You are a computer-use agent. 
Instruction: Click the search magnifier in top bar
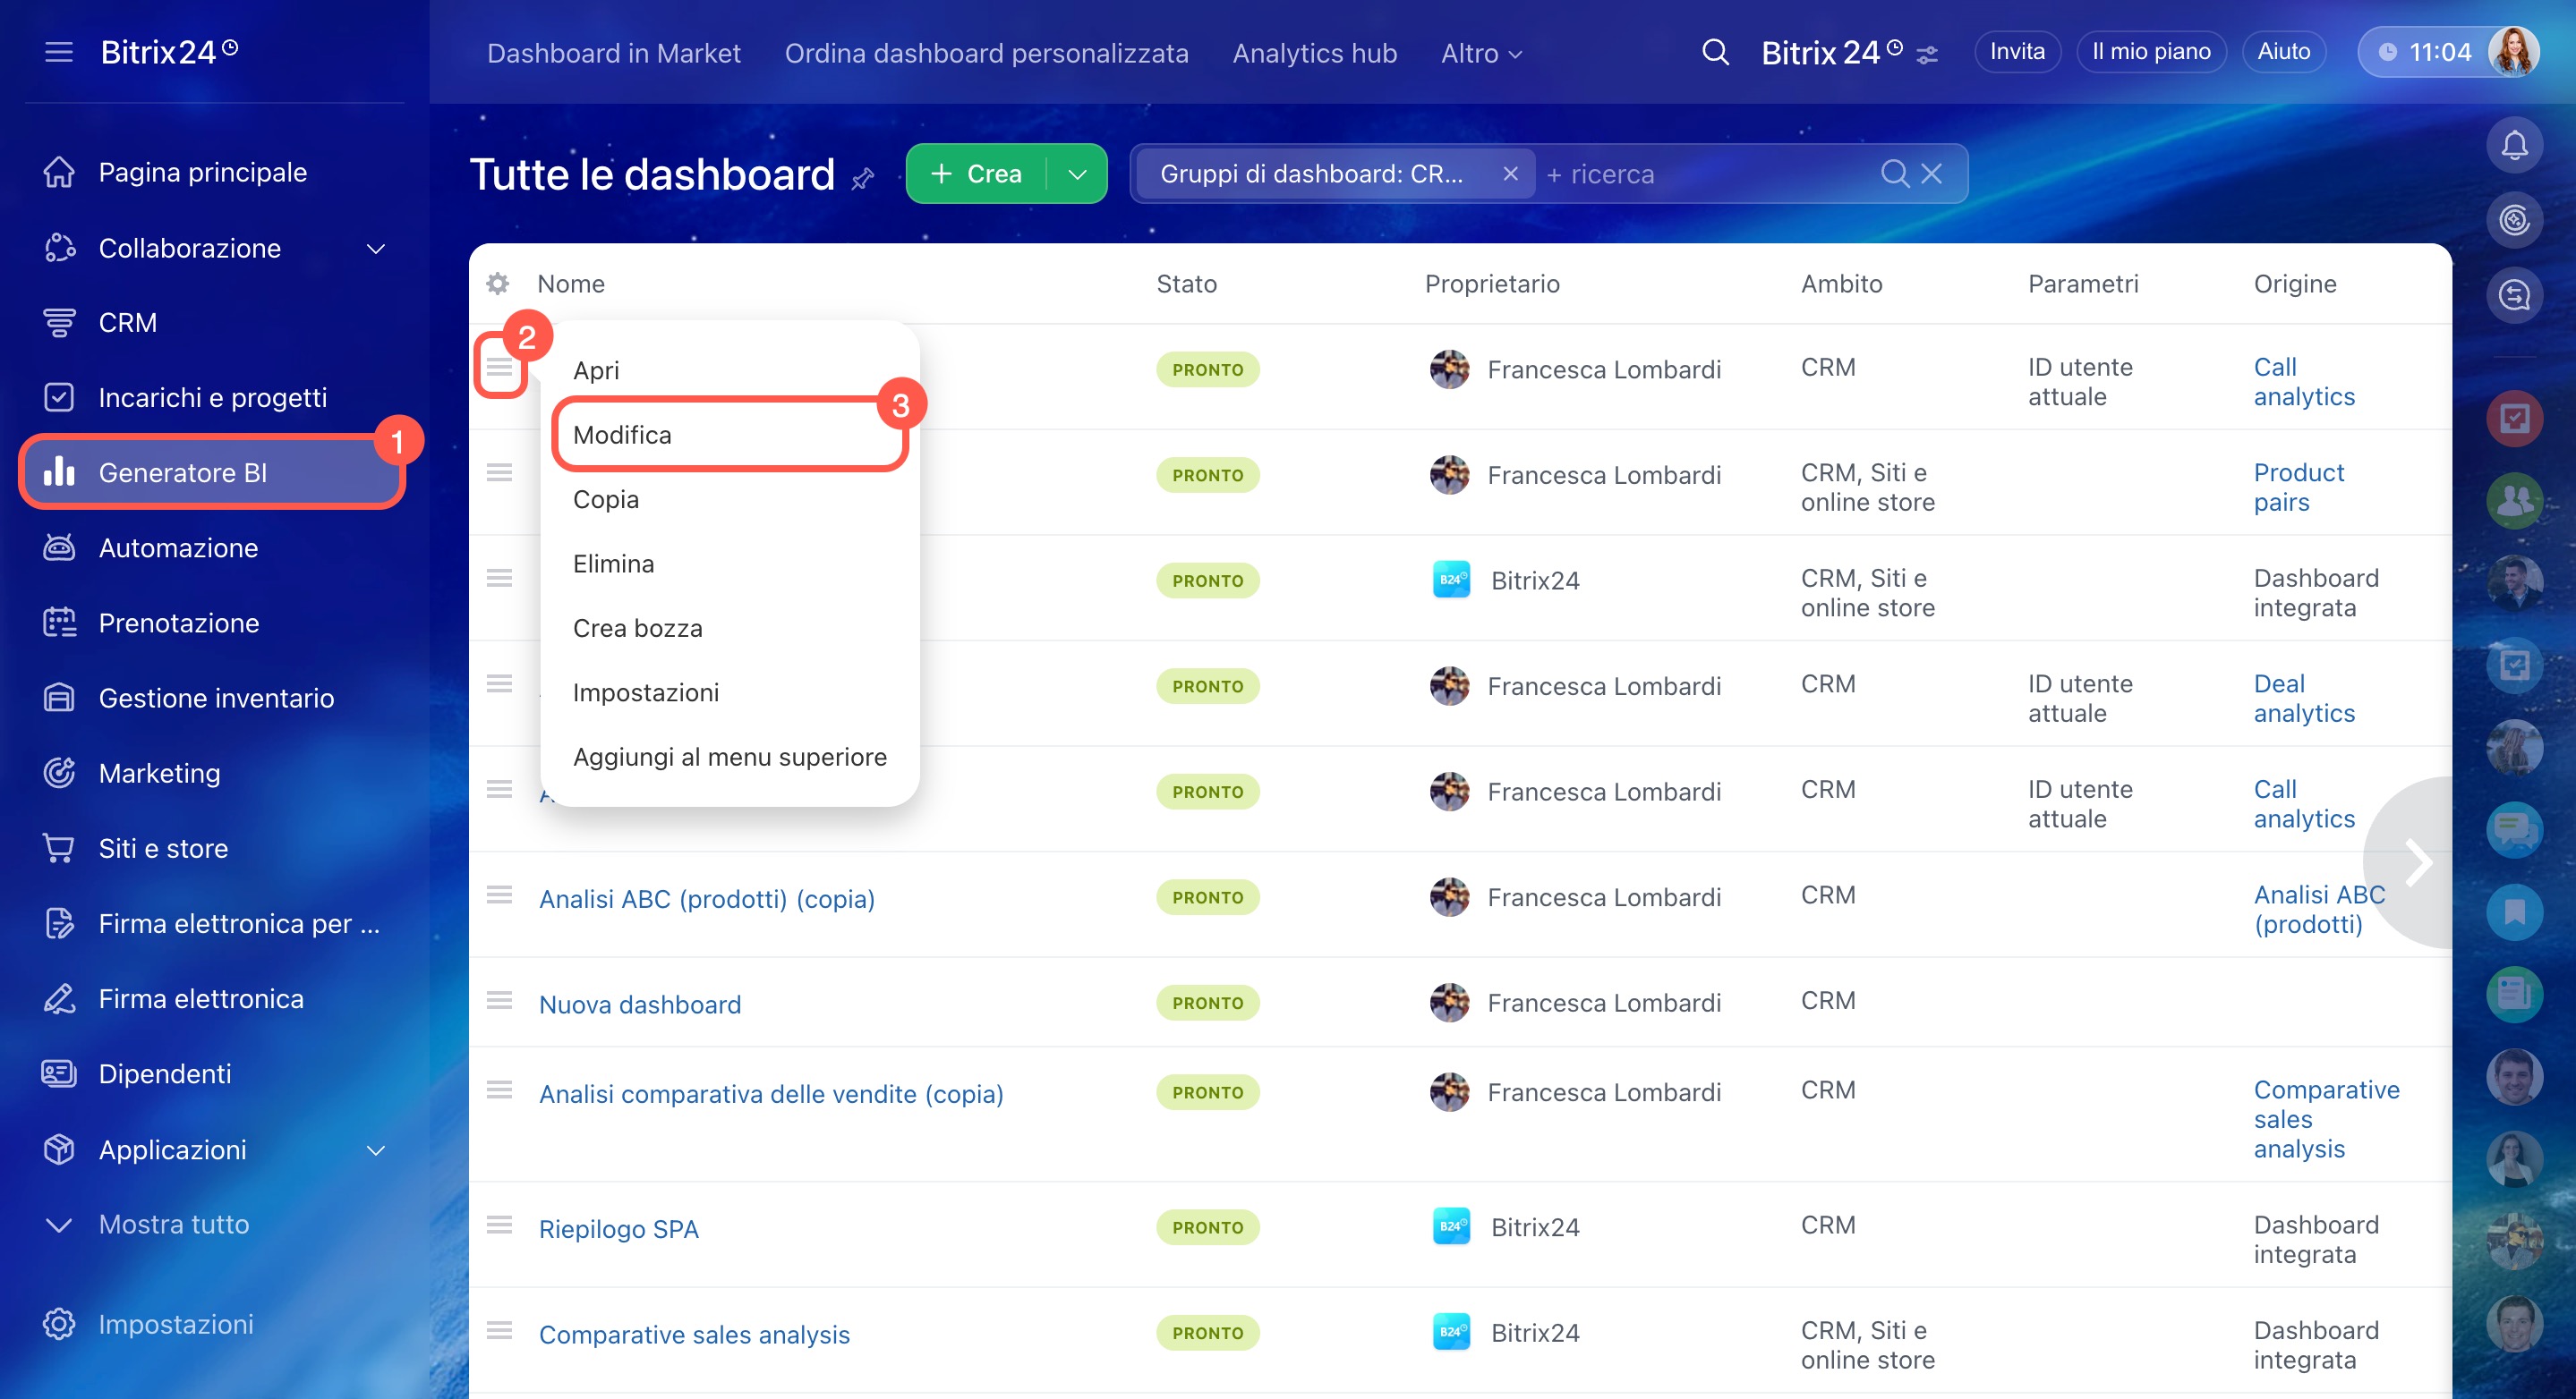tap(1715, 52)
